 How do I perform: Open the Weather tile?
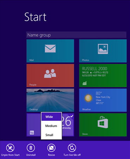[103, 100]
